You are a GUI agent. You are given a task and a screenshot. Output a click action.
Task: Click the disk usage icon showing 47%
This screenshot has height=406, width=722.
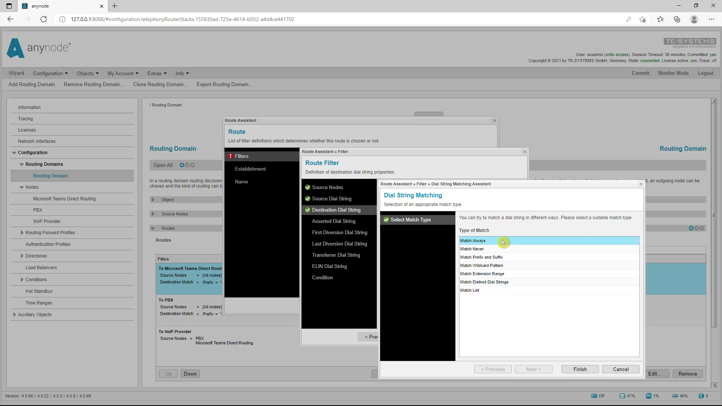[x=622, y=396]
